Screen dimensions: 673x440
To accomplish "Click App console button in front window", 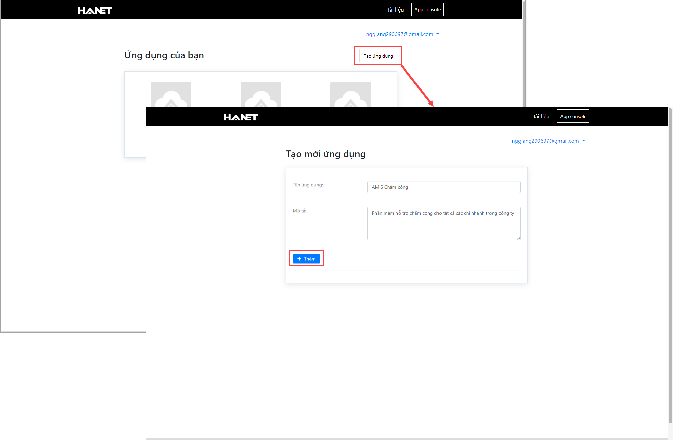I will click(x=573, y=116).
